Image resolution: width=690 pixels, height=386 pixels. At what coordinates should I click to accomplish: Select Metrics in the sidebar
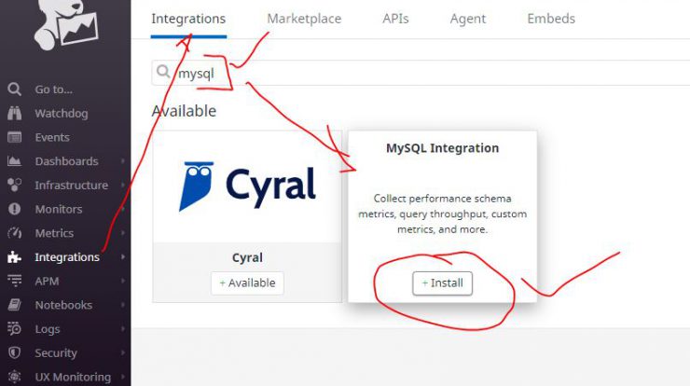click(x=54, y=233)
